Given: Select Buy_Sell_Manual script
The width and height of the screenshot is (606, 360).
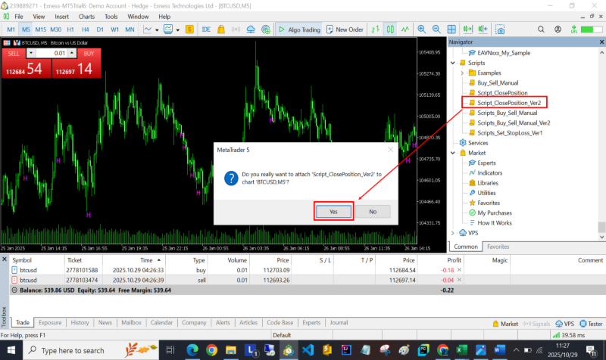Looking at the screenshot, I should pos(498,83).
